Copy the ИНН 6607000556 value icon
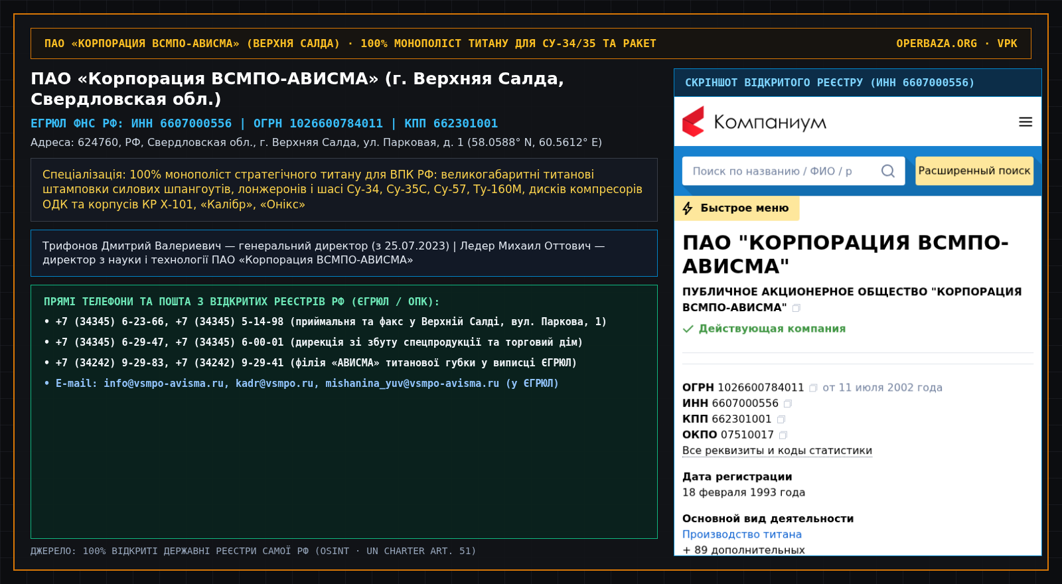This screenshot has width=1062, height=584. pyautogui.click(x=788, y=403)
